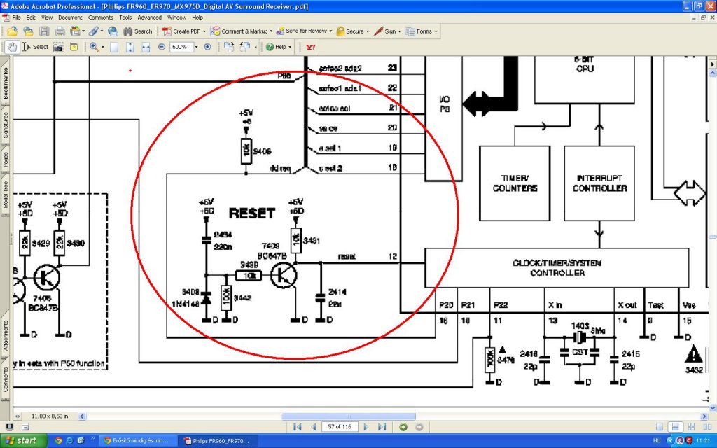Click the Zoom In magnifier tool
The width and height of the screenshot is (717, 448).
95,47
